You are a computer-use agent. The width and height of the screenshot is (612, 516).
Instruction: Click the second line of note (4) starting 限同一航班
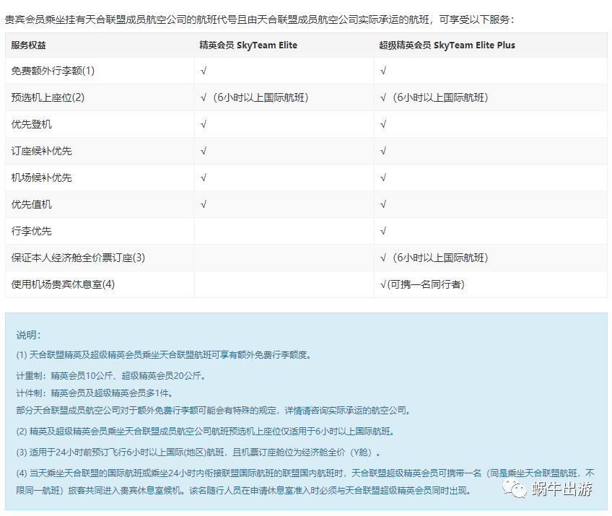click(245, 491)
